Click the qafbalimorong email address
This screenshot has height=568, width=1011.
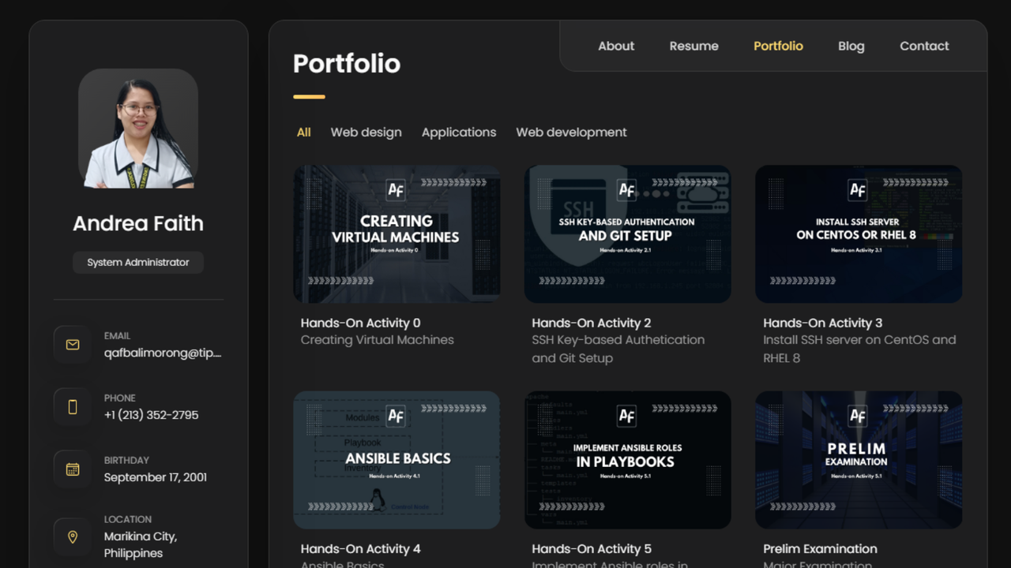(x=163, y=353)
